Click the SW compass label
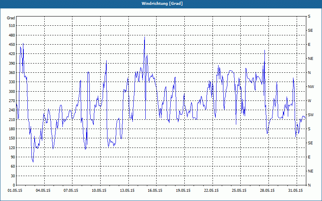This screenshot has height=201, width=322. [x=311, y=115]
